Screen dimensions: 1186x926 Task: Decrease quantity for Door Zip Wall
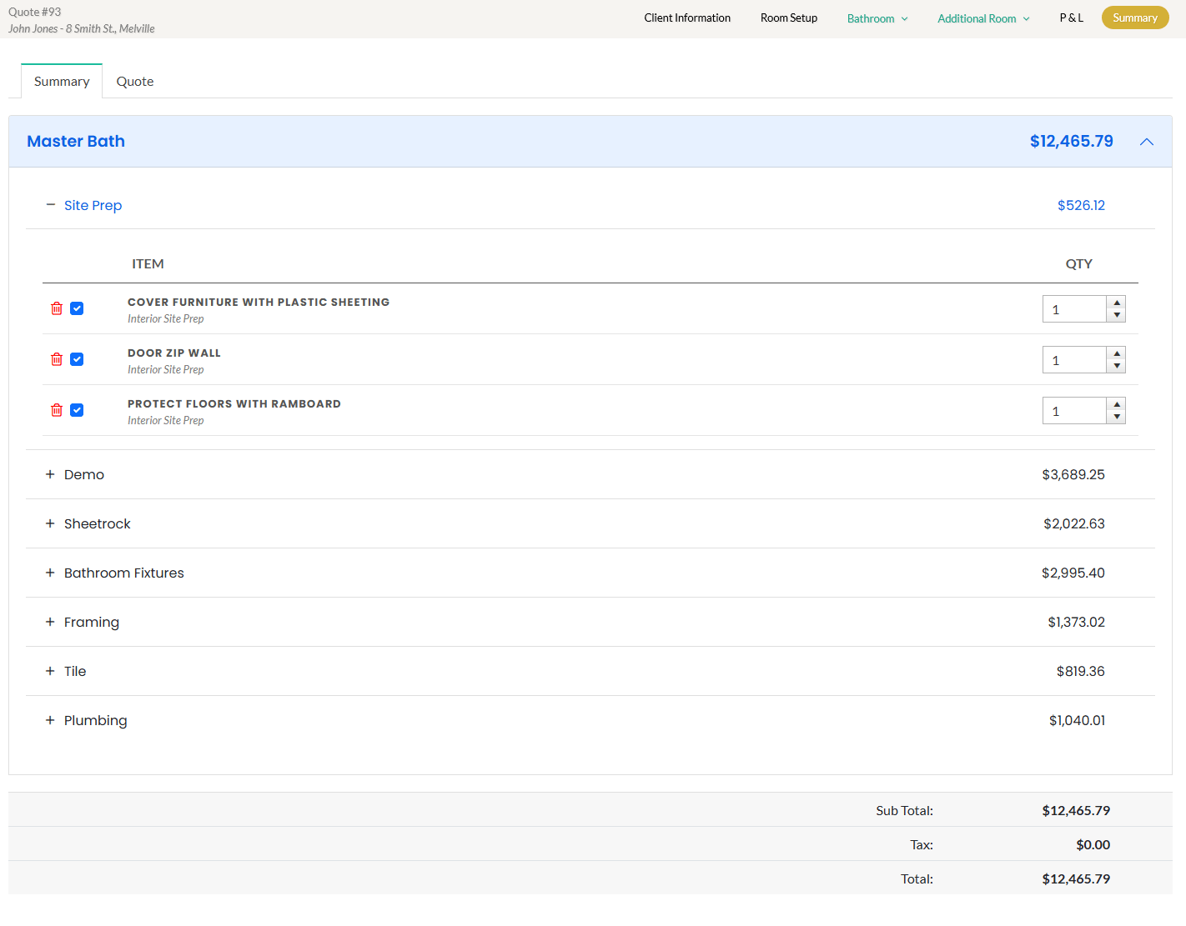[x=1117, y=366]
